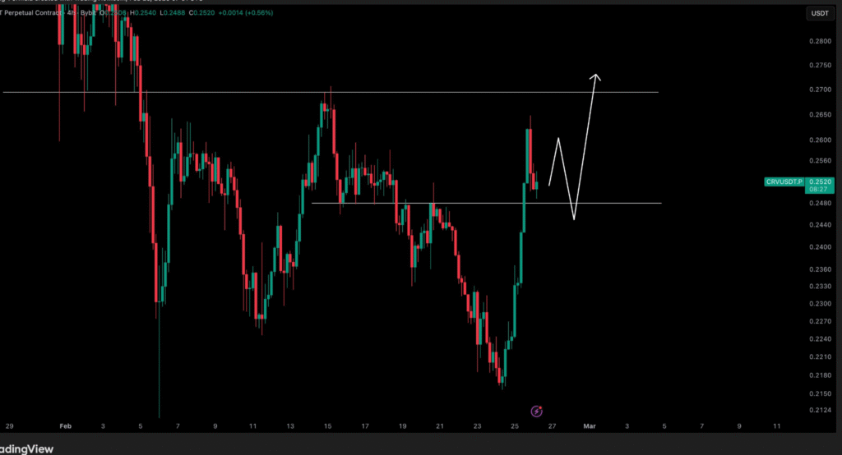Open the USDT currency selector
Viewport: 842px width, 455px height.
point(820,13)
